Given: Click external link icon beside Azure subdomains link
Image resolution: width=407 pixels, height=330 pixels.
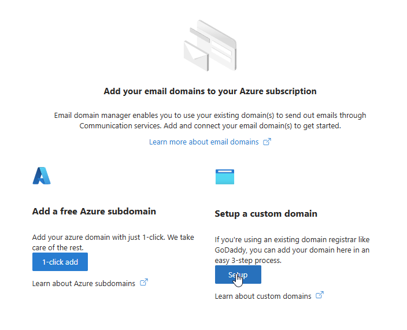Looking at the screenshot, I should 144,282.
